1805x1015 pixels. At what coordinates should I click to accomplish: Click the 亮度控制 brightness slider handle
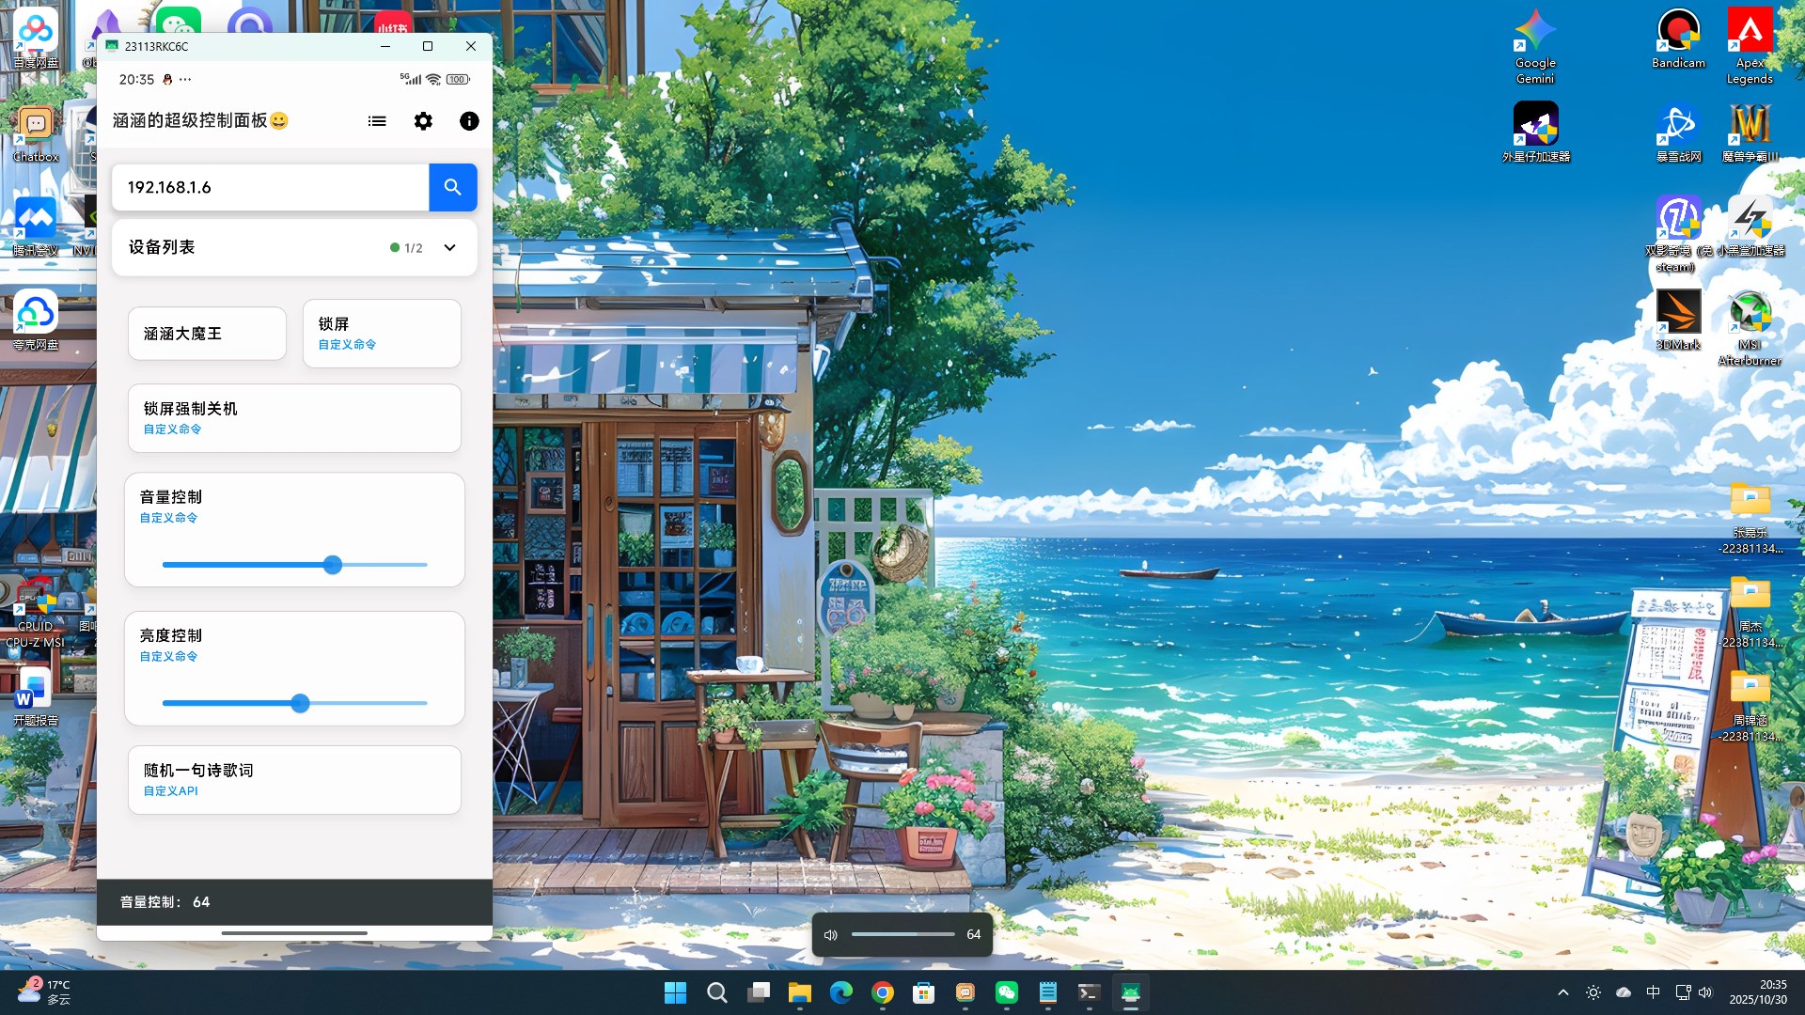pos(300,703)
